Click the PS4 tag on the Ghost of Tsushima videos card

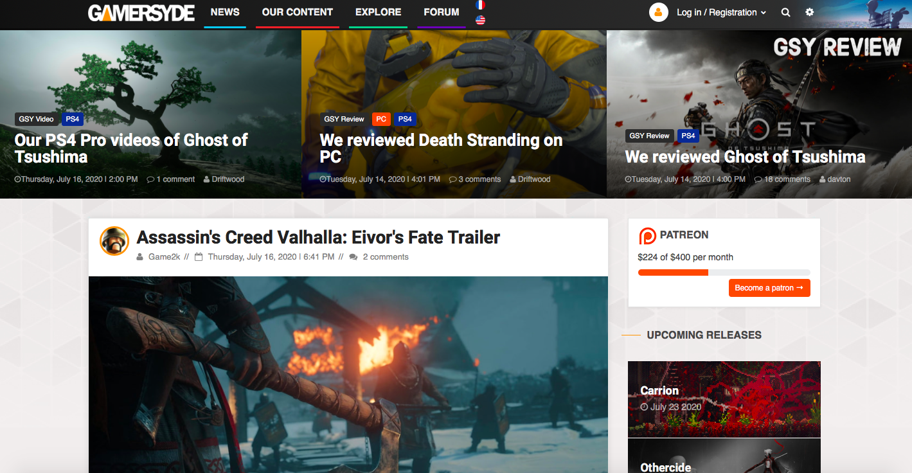click(x=73, y=119)
